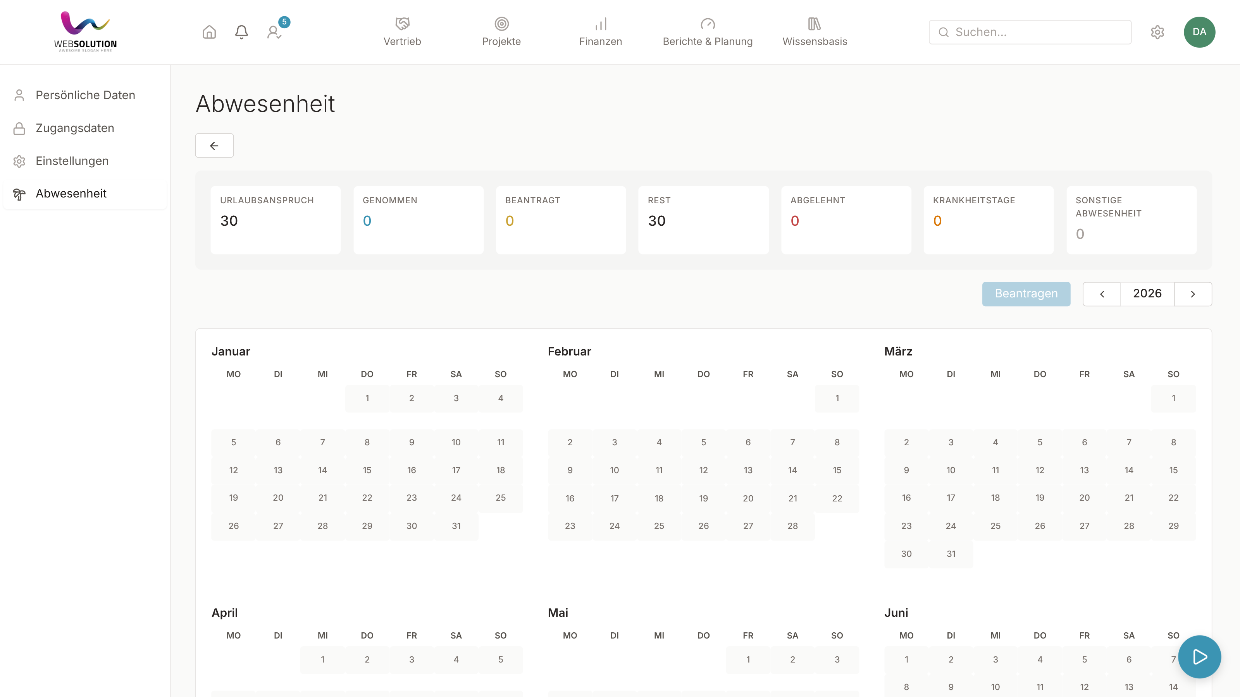Open Einstellungen in sidebar

click(85, 161)
